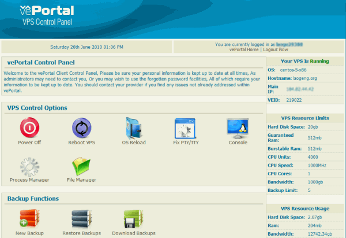Viewport: 346px width, 238px height.
Task: Click the Reboot VPS icon
Action: (x=82, y=128)
